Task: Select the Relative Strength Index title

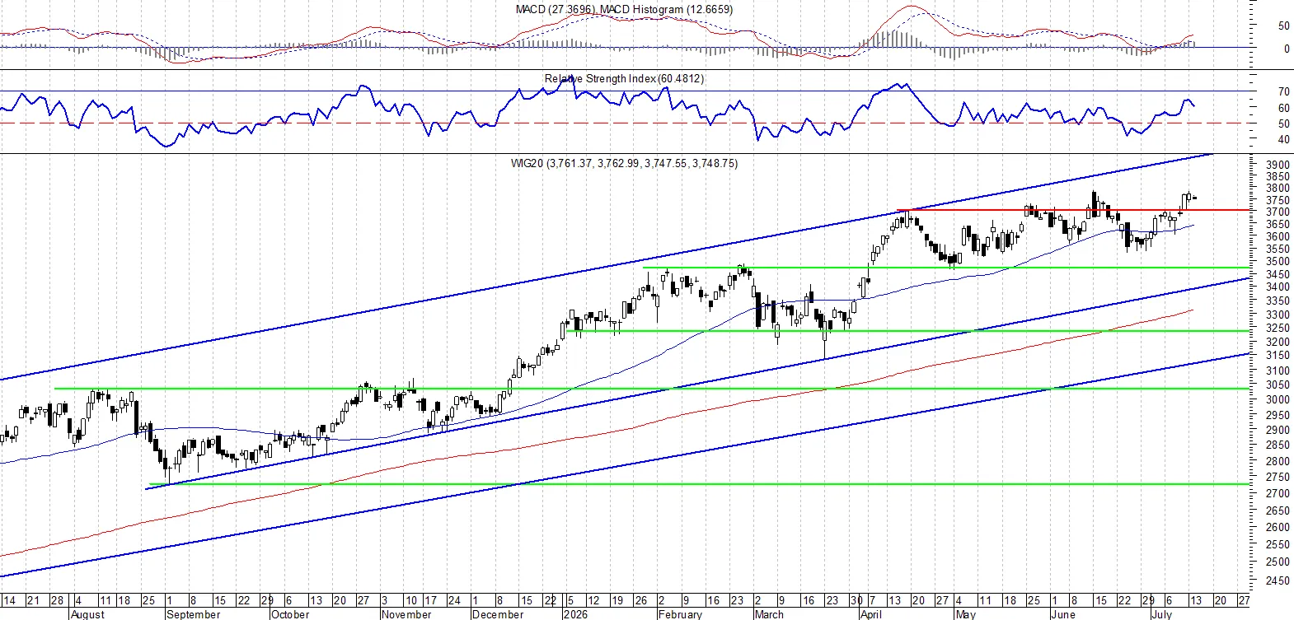Action: 624,78
